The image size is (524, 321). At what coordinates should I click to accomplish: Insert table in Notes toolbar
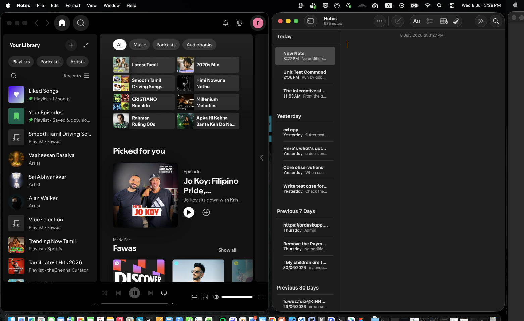click(443, 21)
